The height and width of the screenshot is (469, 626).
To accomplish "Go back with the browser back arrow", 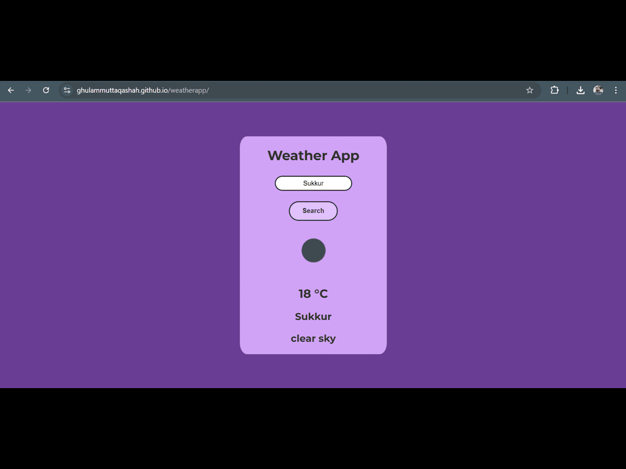I will 11,90.
